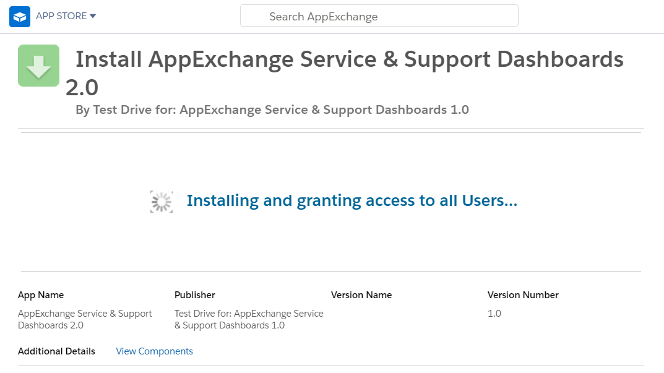Click the 'Installing and granting access to all Users...' text
The width and height of the screenshot is (664, 373).
[x=352, y=200]
